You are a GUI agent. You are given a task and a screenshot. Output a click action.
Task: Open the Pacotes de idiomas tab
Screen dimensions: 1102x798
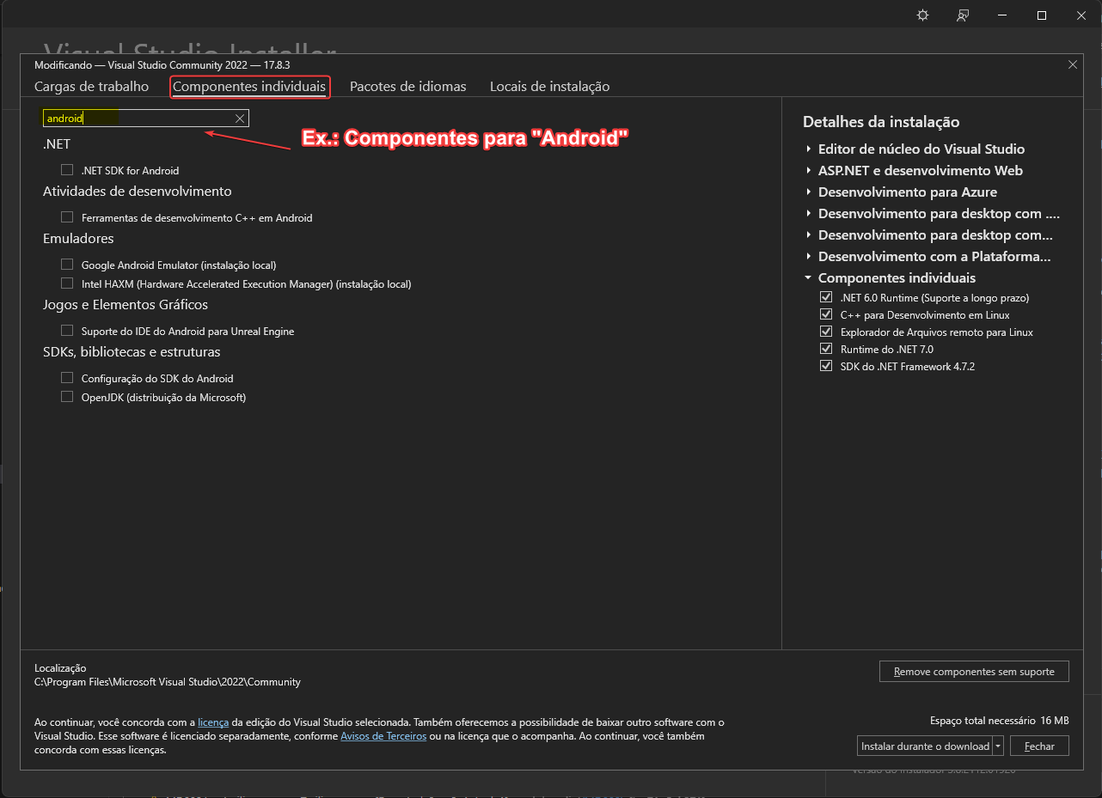coord(407,86)
